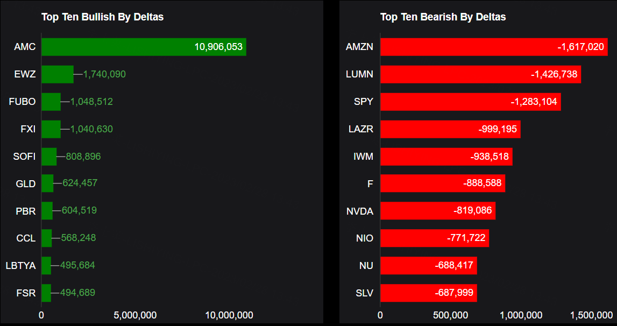The image size is (617, 326).
Task: Click the FXI value label 1,040,630
Action: click(x=91, y=129)
